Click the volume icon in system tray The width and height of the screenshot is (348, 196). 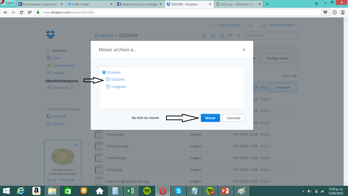(310, 191)
